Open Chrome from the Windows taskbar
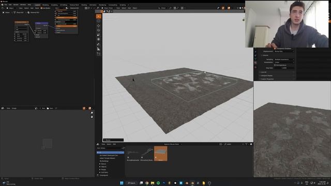Image resolution: width=331 pixels, height=186 pixels. tap(147, 183)
